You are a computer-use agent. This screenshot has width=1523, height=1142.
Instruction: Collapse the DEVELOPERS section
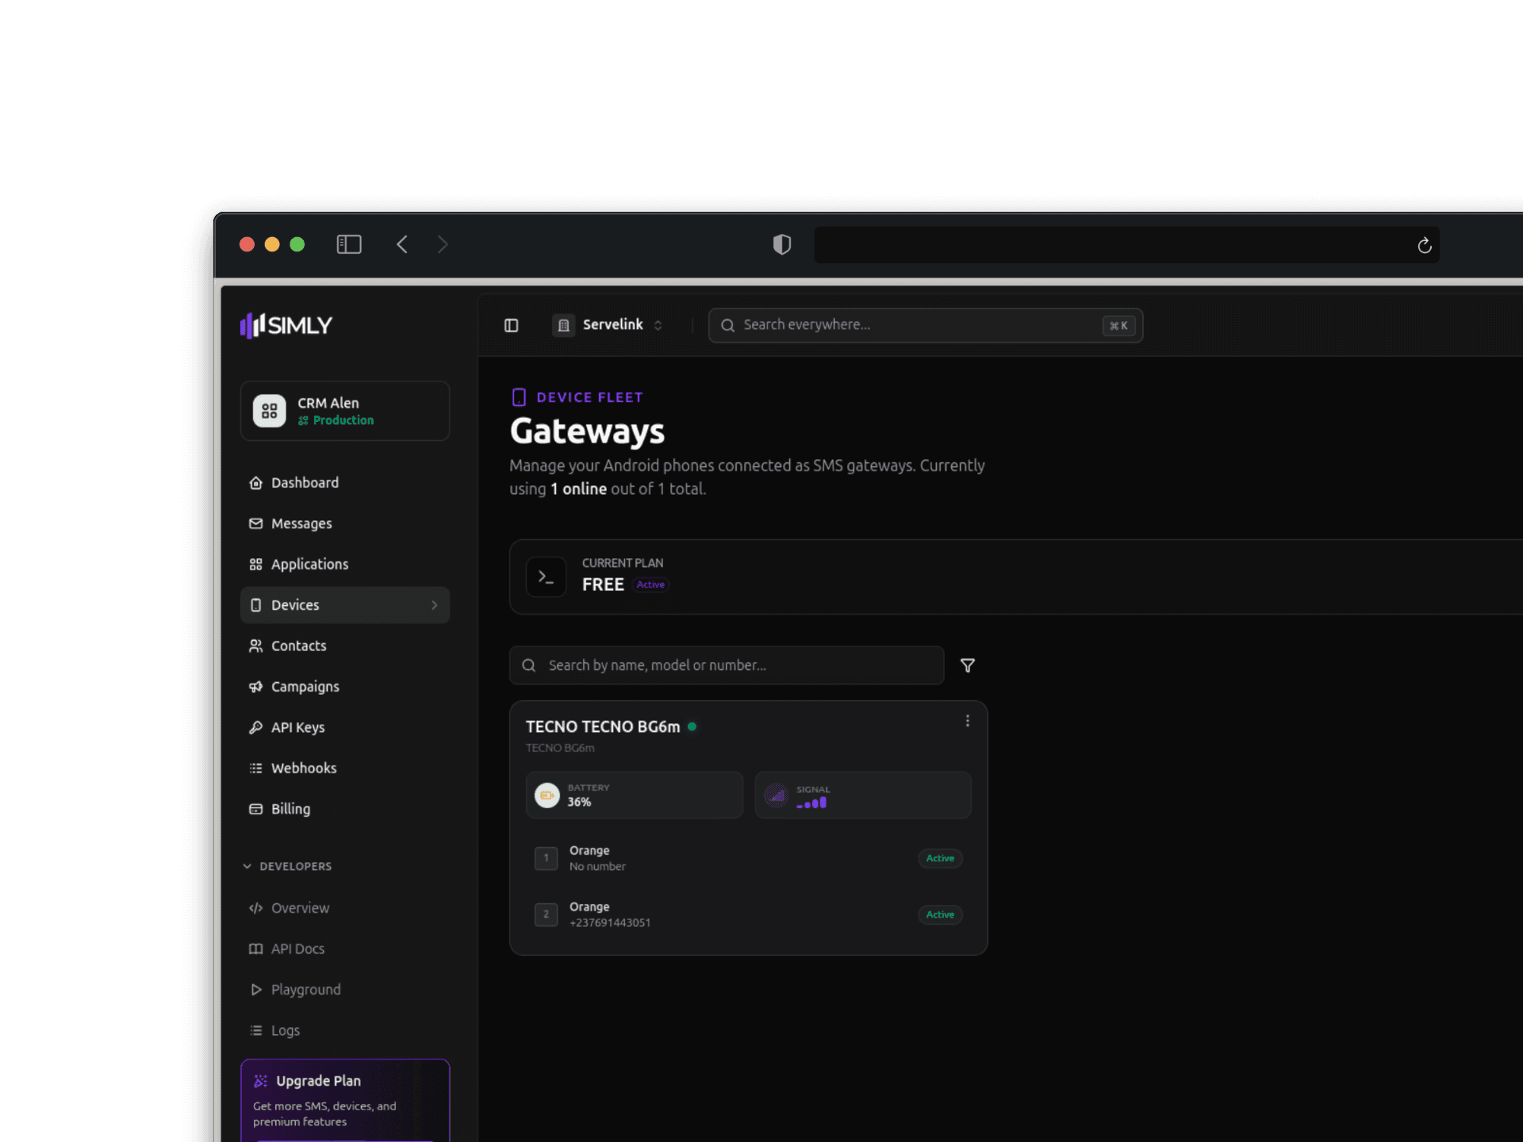click(247, 866)
